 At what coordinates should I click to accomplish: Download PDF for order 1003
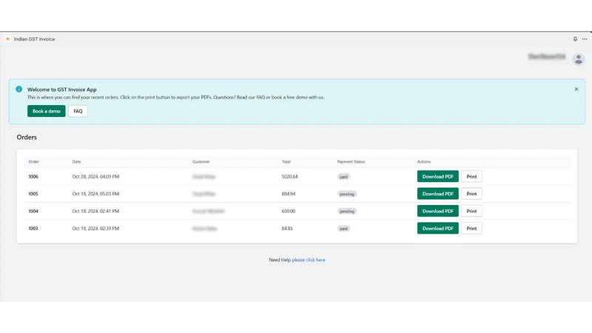point(437,229)
